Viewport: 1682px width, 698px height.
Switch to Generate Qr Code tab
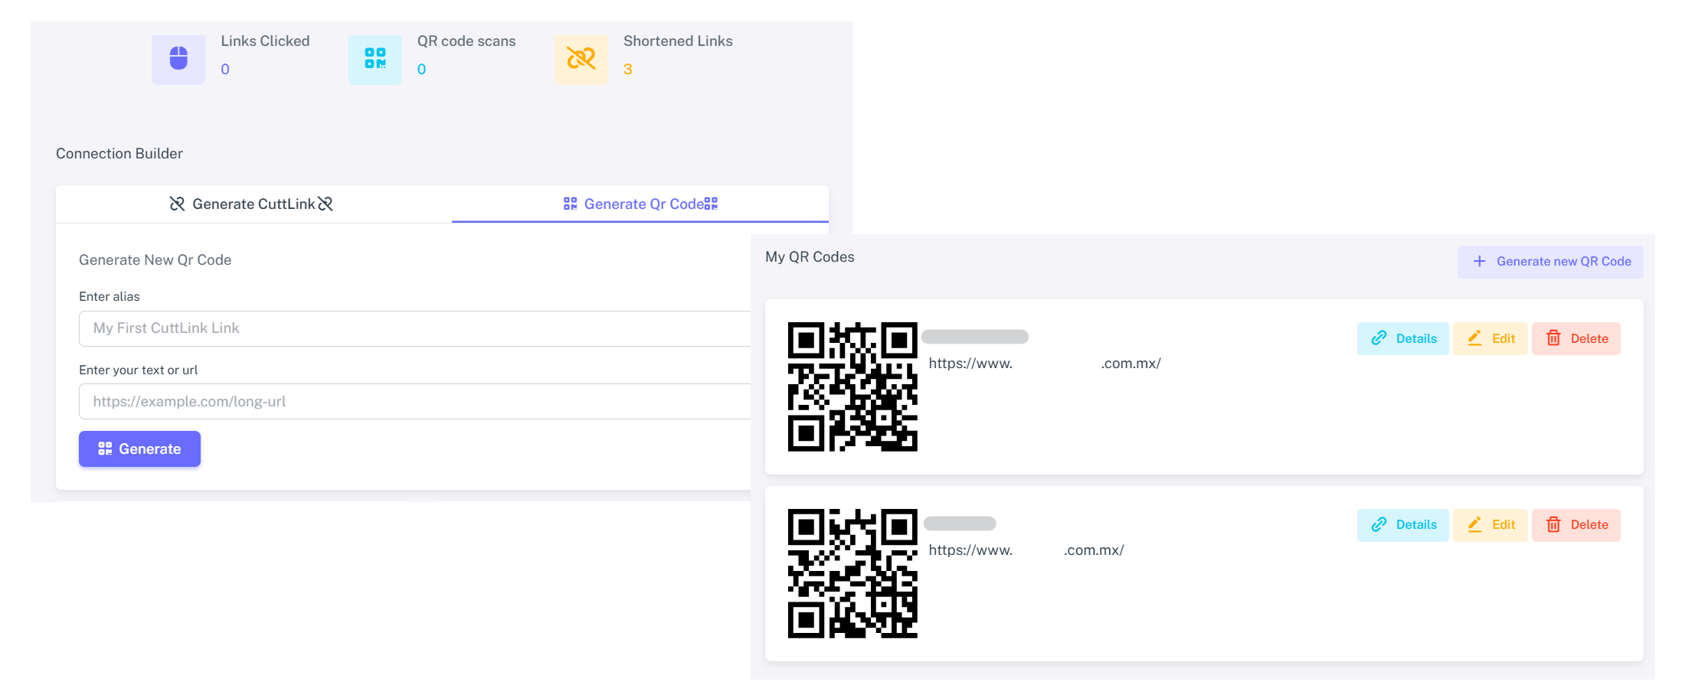pyautogui.click(x=640, y=204)
